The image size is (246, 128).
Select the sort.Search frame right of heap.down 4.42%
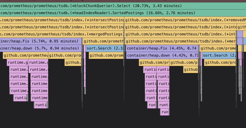[219, 55]
